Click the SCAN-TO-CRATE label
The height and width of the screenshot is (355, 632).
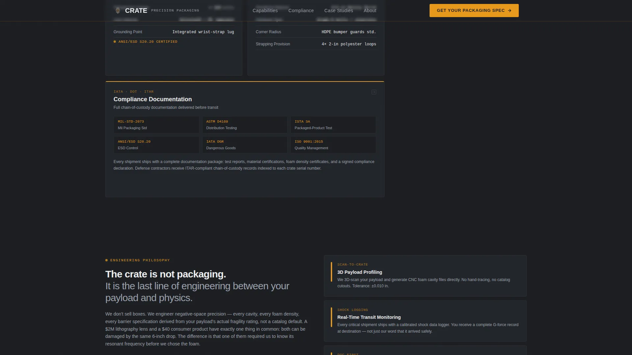[x=353, y=265]
